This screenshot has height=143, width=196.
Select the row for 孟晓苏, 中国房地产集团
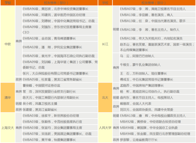pos(157,85)
